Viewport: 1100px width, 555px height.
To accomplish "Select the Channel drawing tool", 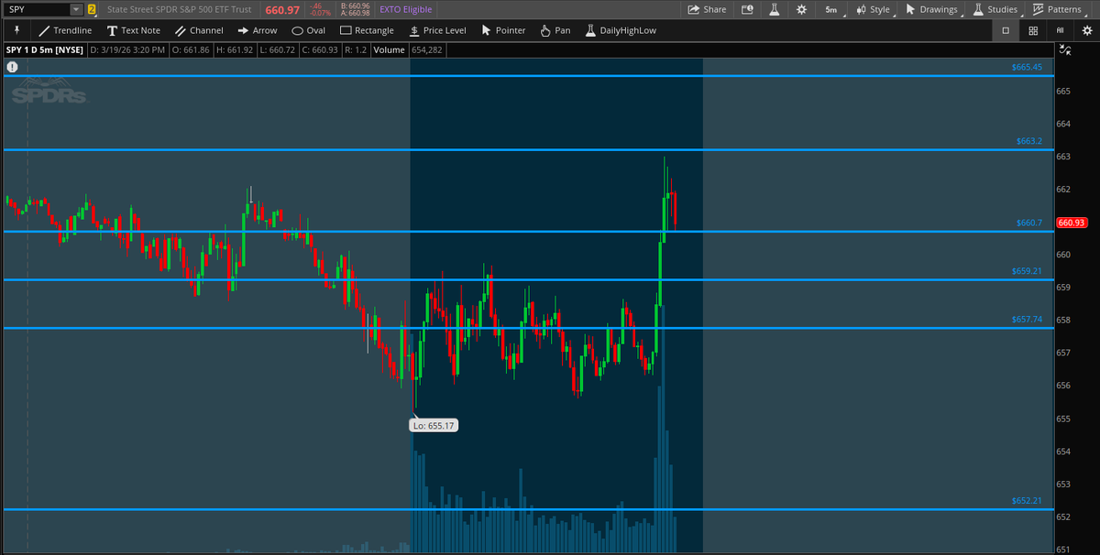I will coord(200,29).
